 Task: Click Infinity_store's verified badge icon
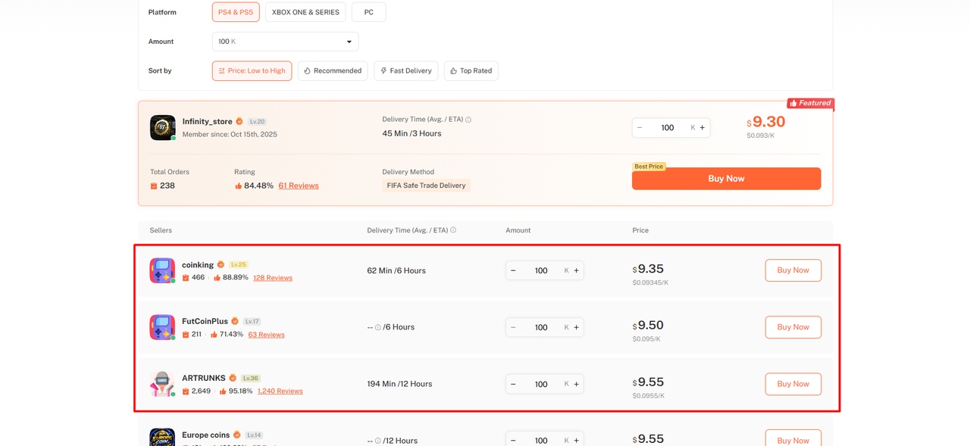coord(239,121)
